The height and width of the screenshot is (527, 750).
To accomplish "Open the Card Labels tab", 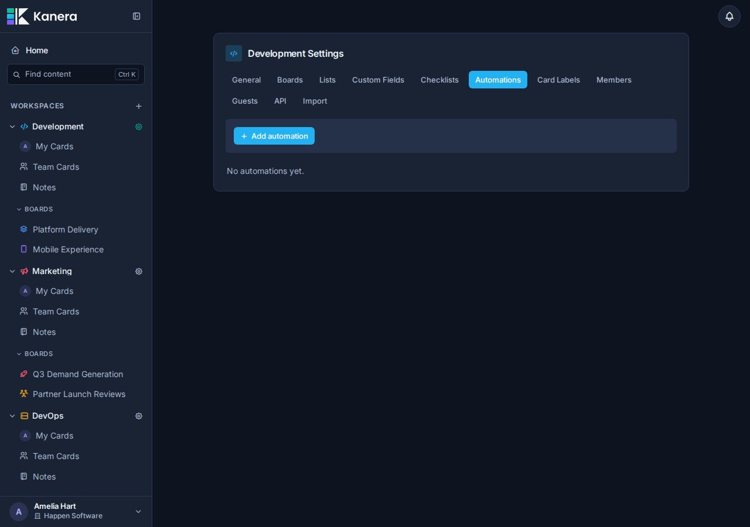I will [x=558, y=80].
